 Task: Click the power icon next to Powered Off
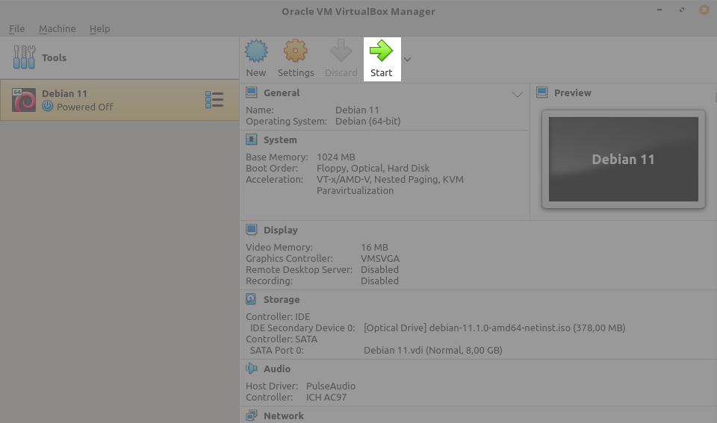tap(48, 106)
